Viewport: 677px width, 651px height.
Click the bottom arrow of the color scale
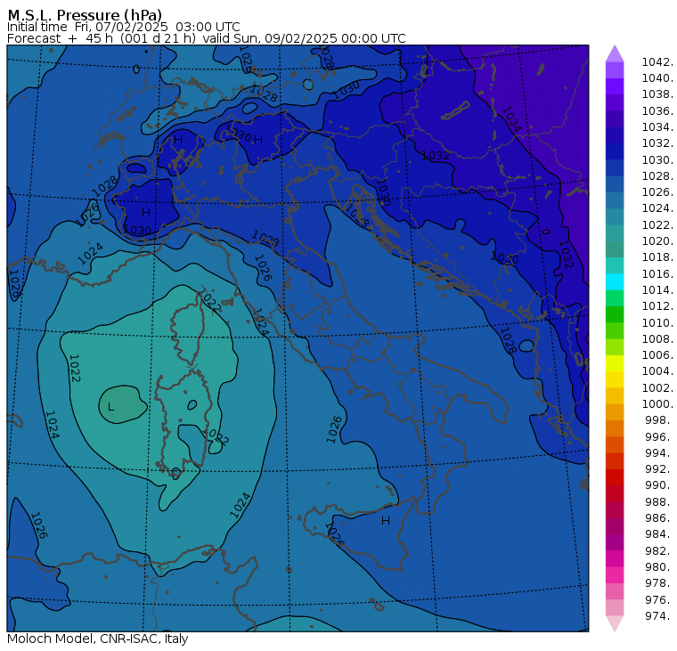615,623
